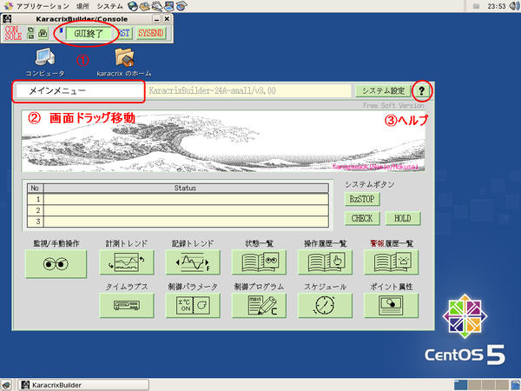
Task: Click the GUI終了 button
Action: [x=89, y=33]
